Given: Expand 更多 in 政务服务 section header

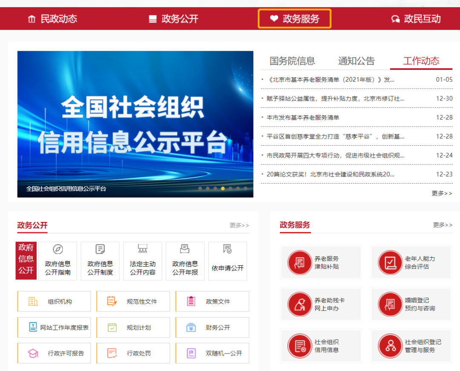Looking at the screenshot, I should pos(443,225).
